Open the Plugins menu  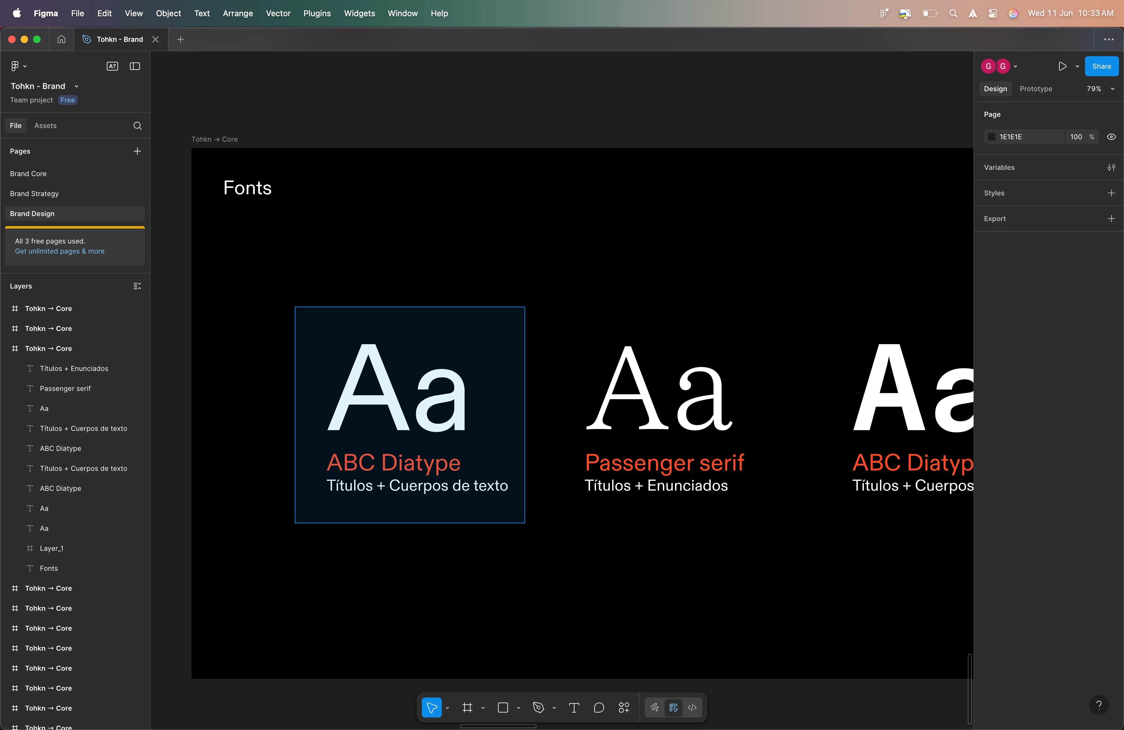coord(317,13)
